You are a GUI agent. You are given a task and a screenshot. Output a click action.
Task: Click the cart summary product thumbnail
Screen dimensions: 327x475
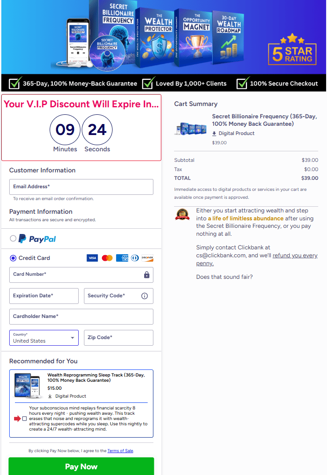point(191,129)
